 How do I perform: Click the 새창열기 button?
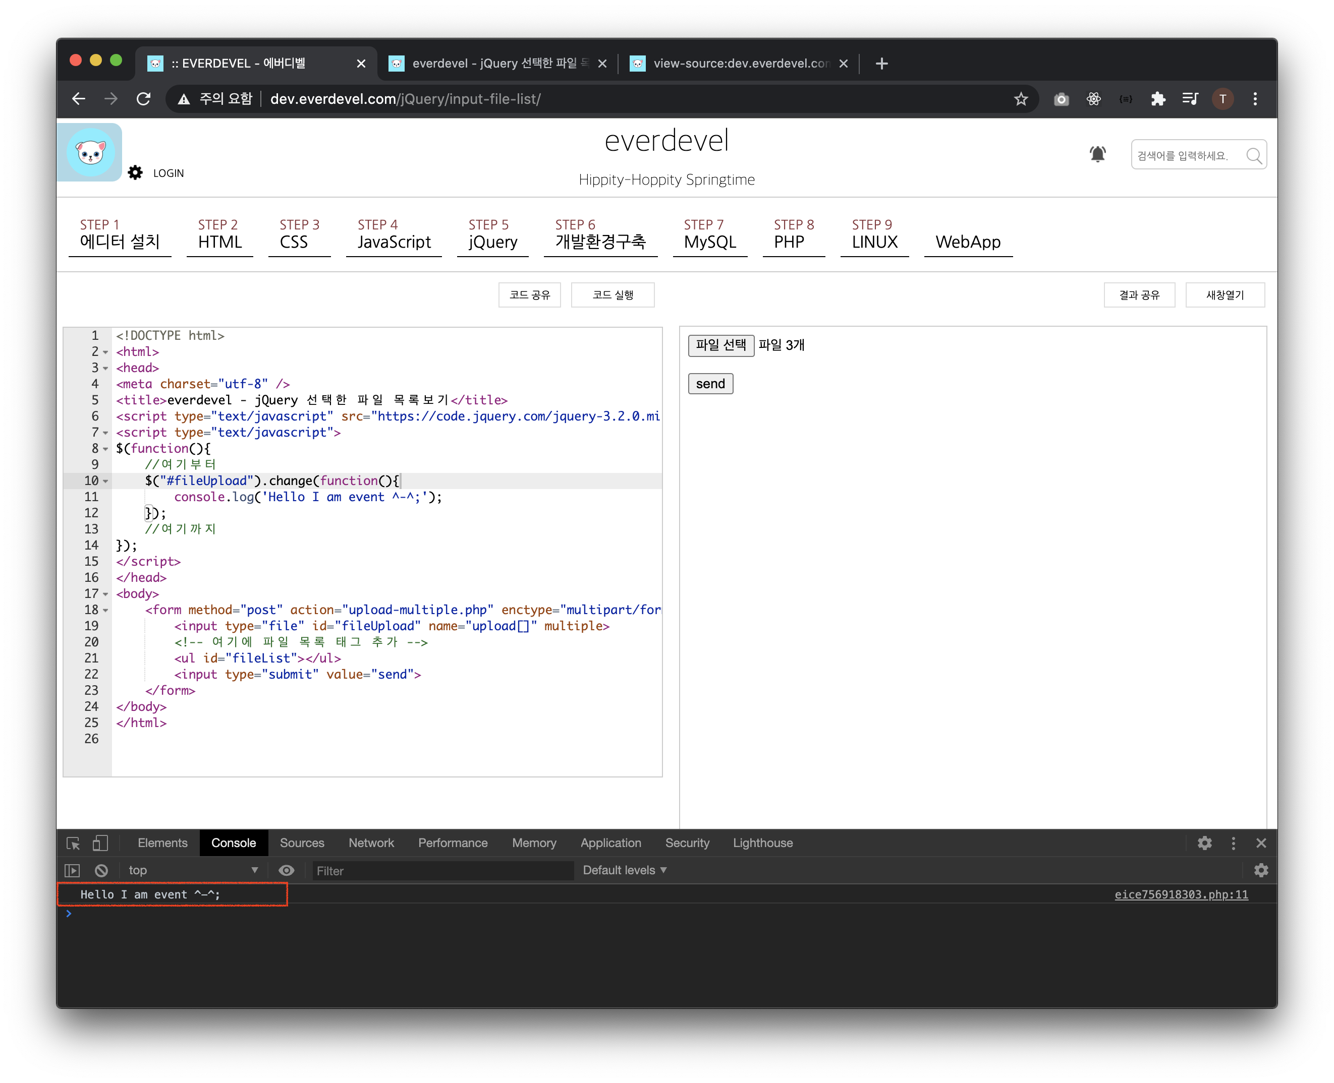pyautogui.click(x=1225, y=295)
